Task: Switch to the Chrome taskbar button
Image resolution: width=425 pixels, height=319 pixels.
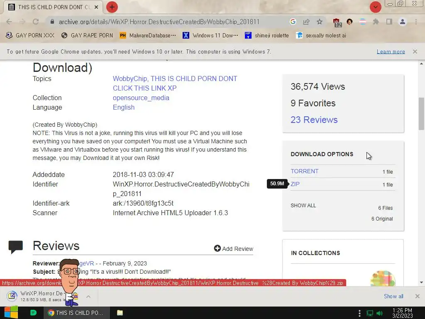Action: tap(77, 313)
